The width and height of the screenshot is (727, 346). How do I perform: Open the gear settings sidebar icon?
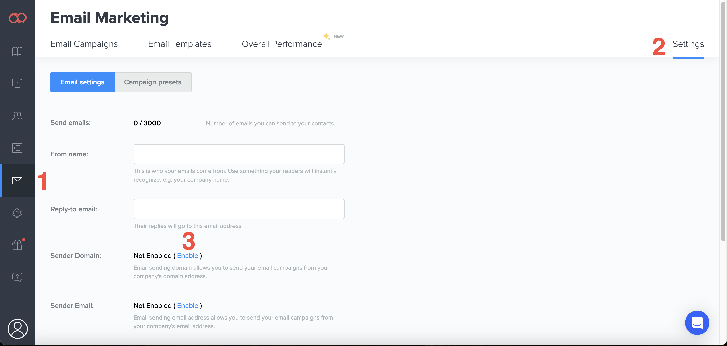coord(17,213)
